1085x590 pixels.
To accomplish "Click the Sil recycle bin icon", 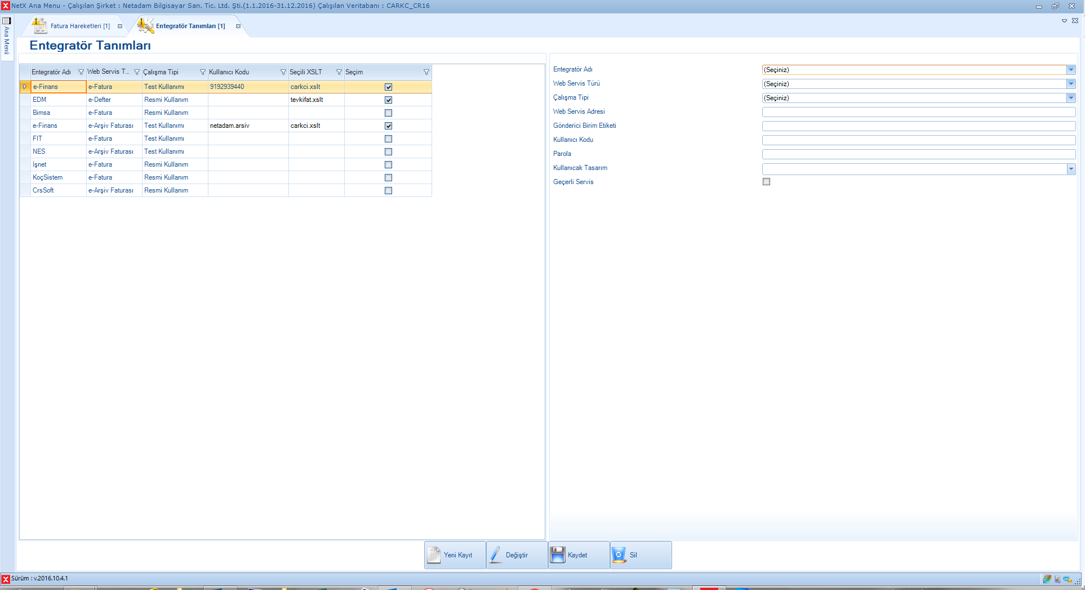I will pos(619,555).
